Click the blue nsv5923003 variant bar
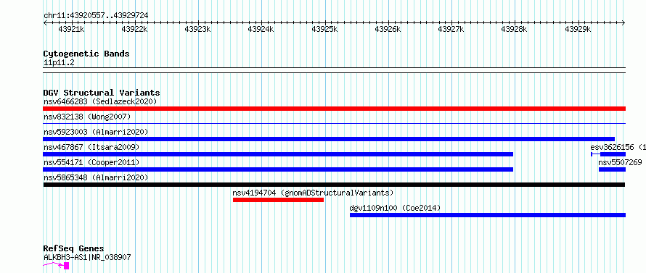Screen dimensions: 646x273 [x=329, y=139]
